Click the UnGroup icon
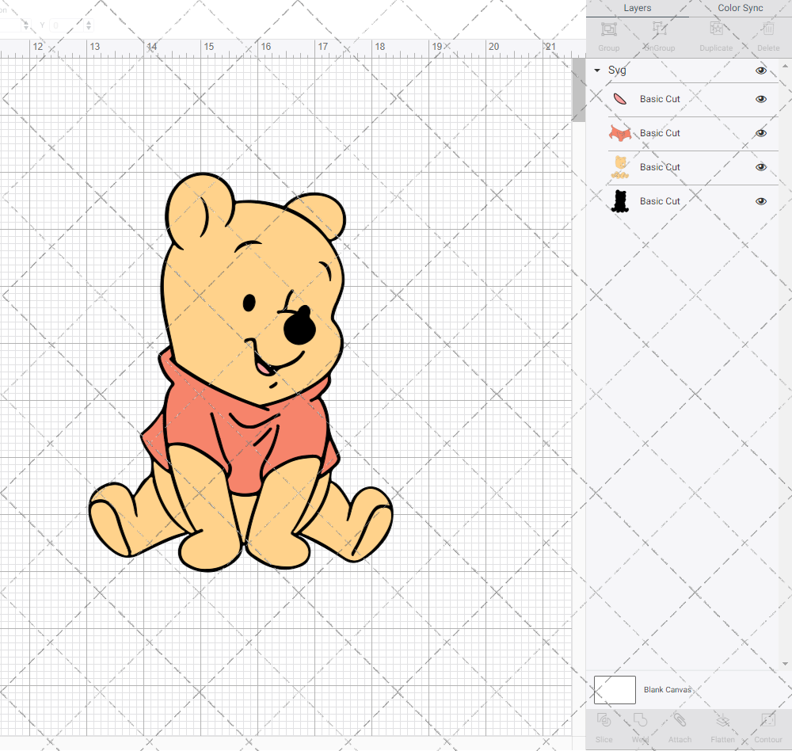 pos(659,29)
